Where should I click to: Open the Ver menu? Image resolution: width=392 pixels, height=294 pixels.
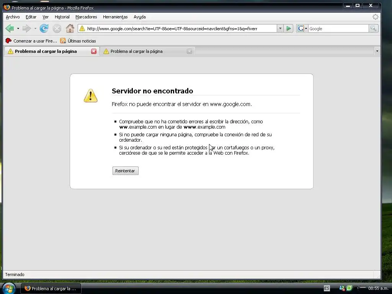46,17
